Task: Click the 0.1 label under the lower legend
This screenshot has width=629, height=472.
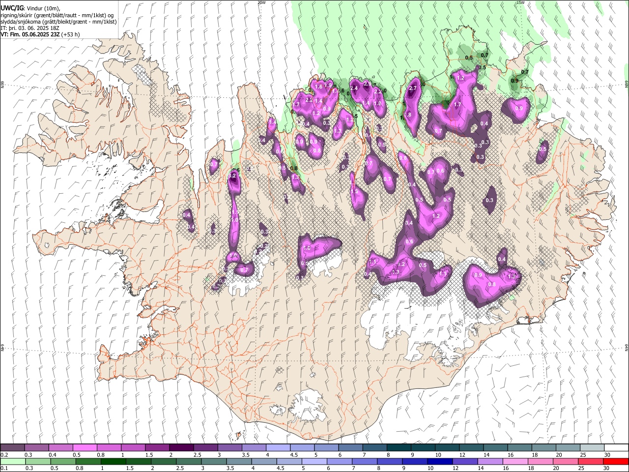Action: (4, 469)
